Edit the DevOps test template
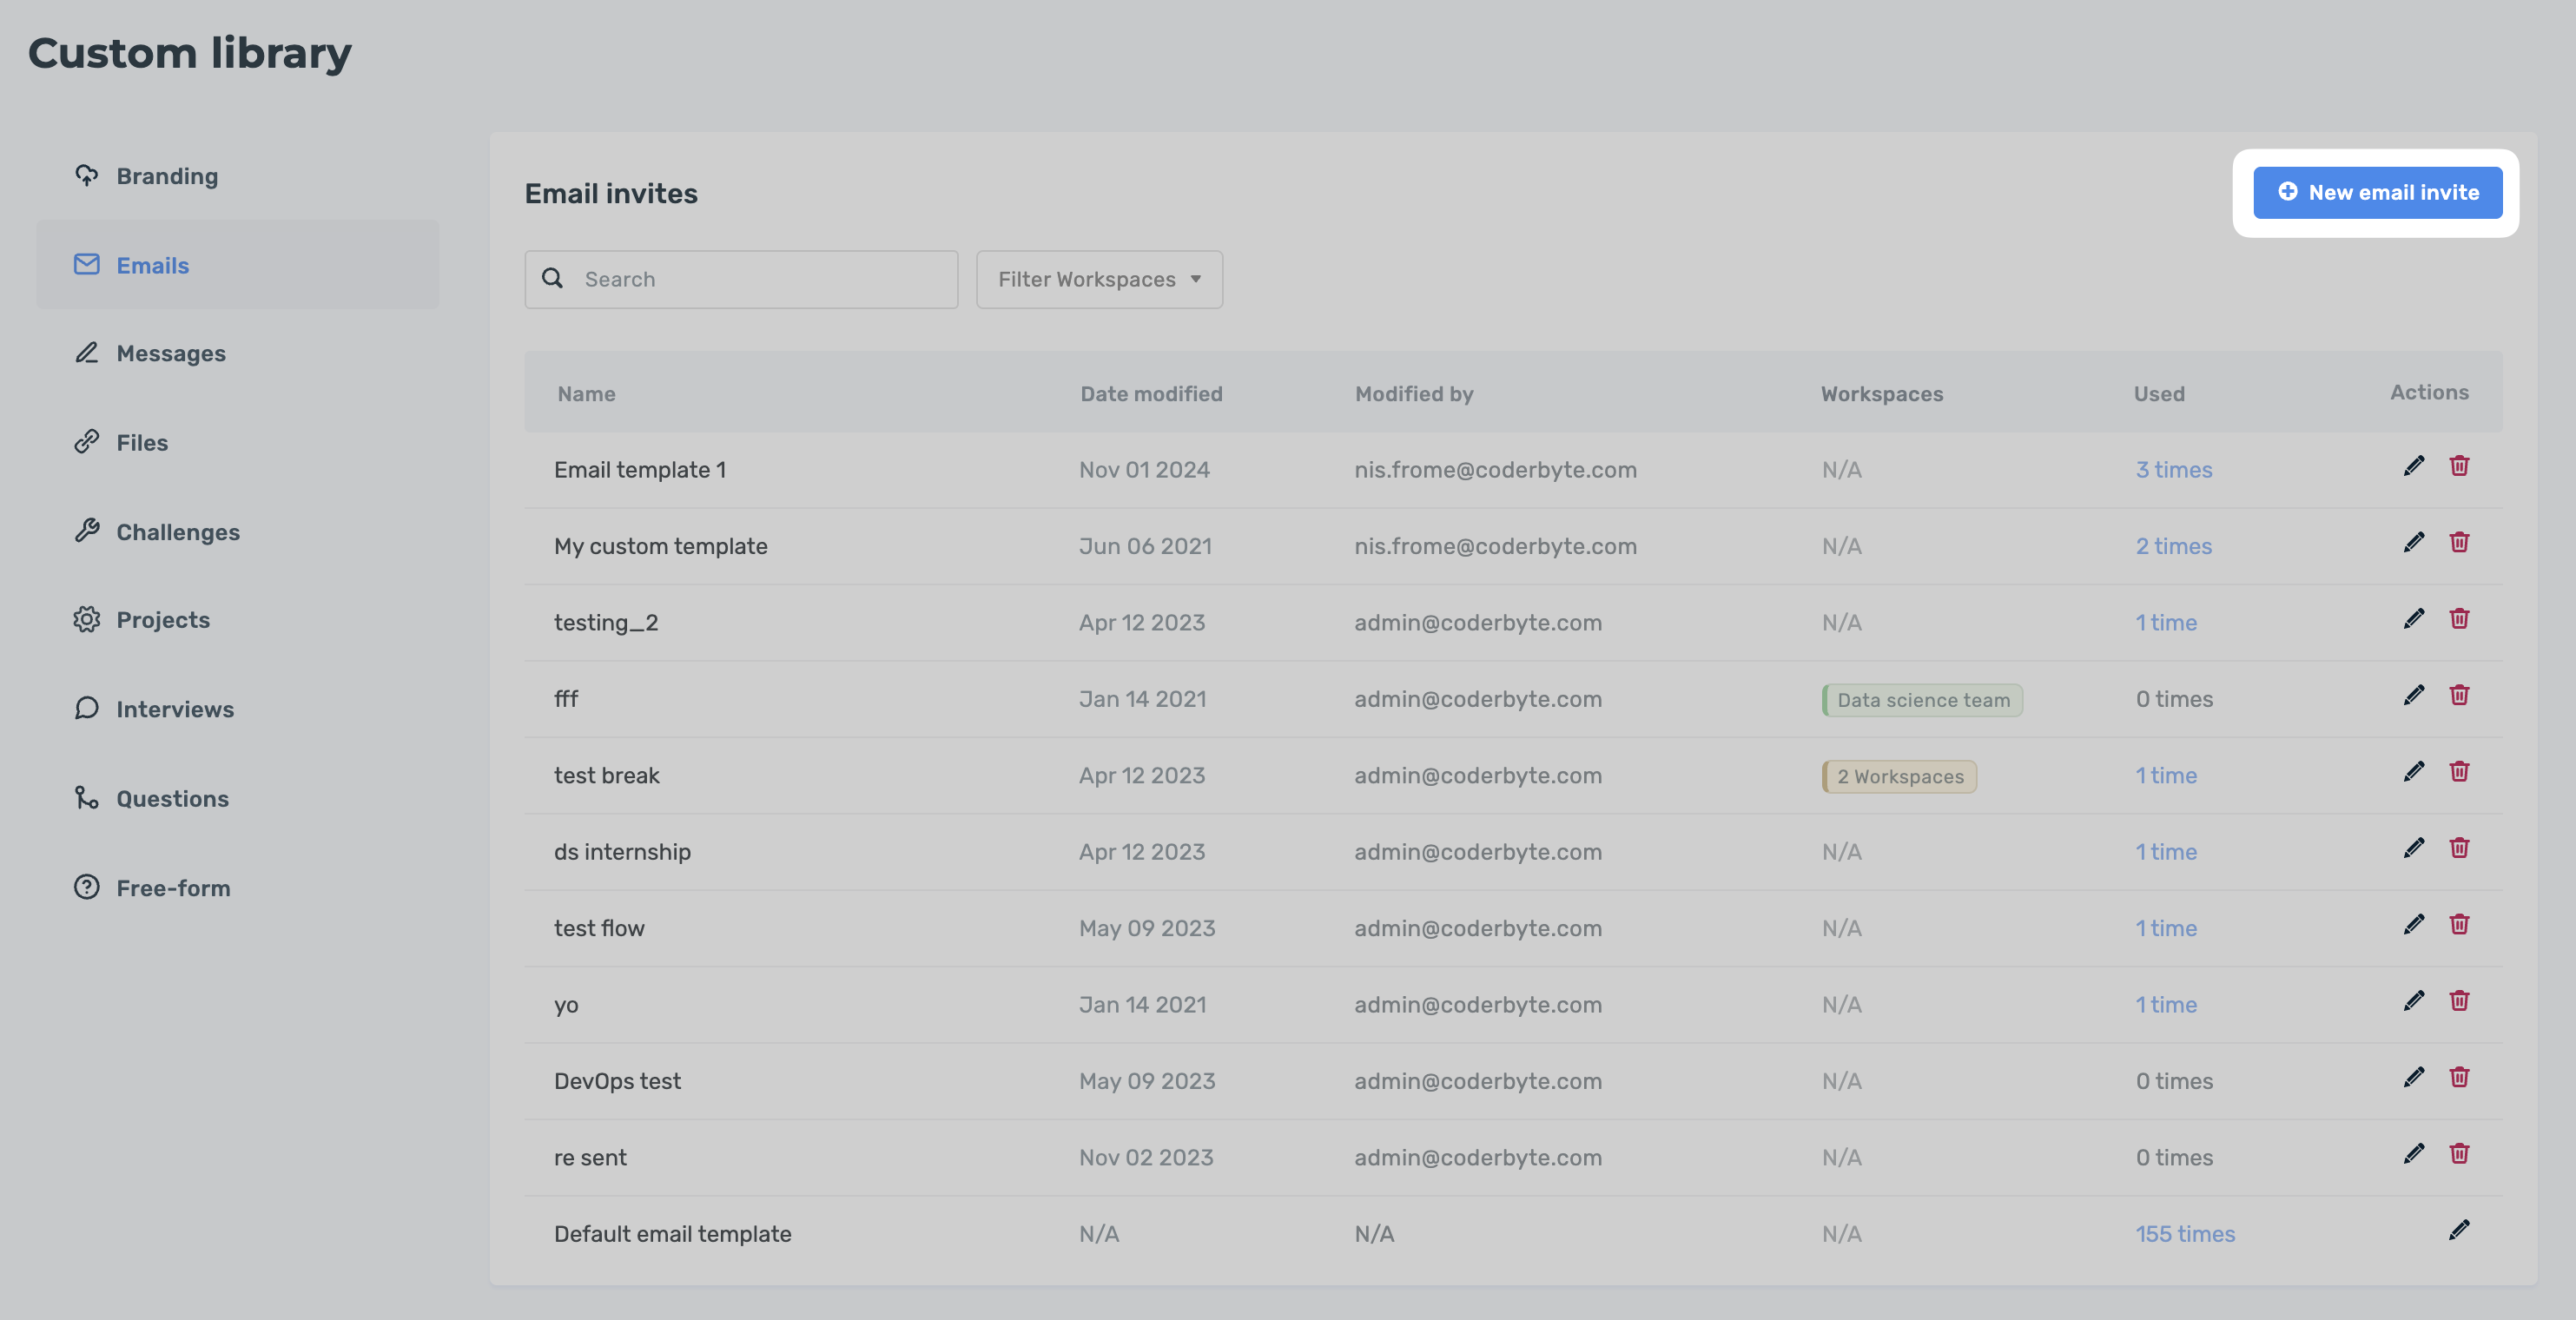This screenshot has width=2576, height=1320. pyautogui.click(x=2413, y=1077)
